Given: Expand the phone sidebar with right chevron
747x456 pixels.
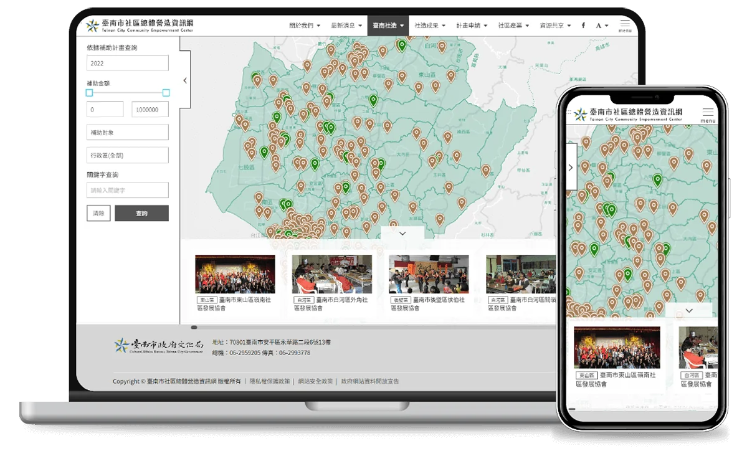Looking at the screenshot, I should pos(571,168).
